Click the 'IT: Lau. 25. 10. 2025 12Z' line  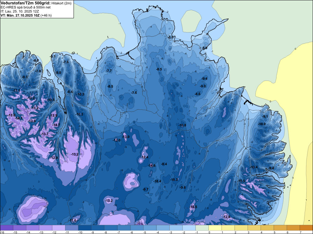(x=20, y=11)
